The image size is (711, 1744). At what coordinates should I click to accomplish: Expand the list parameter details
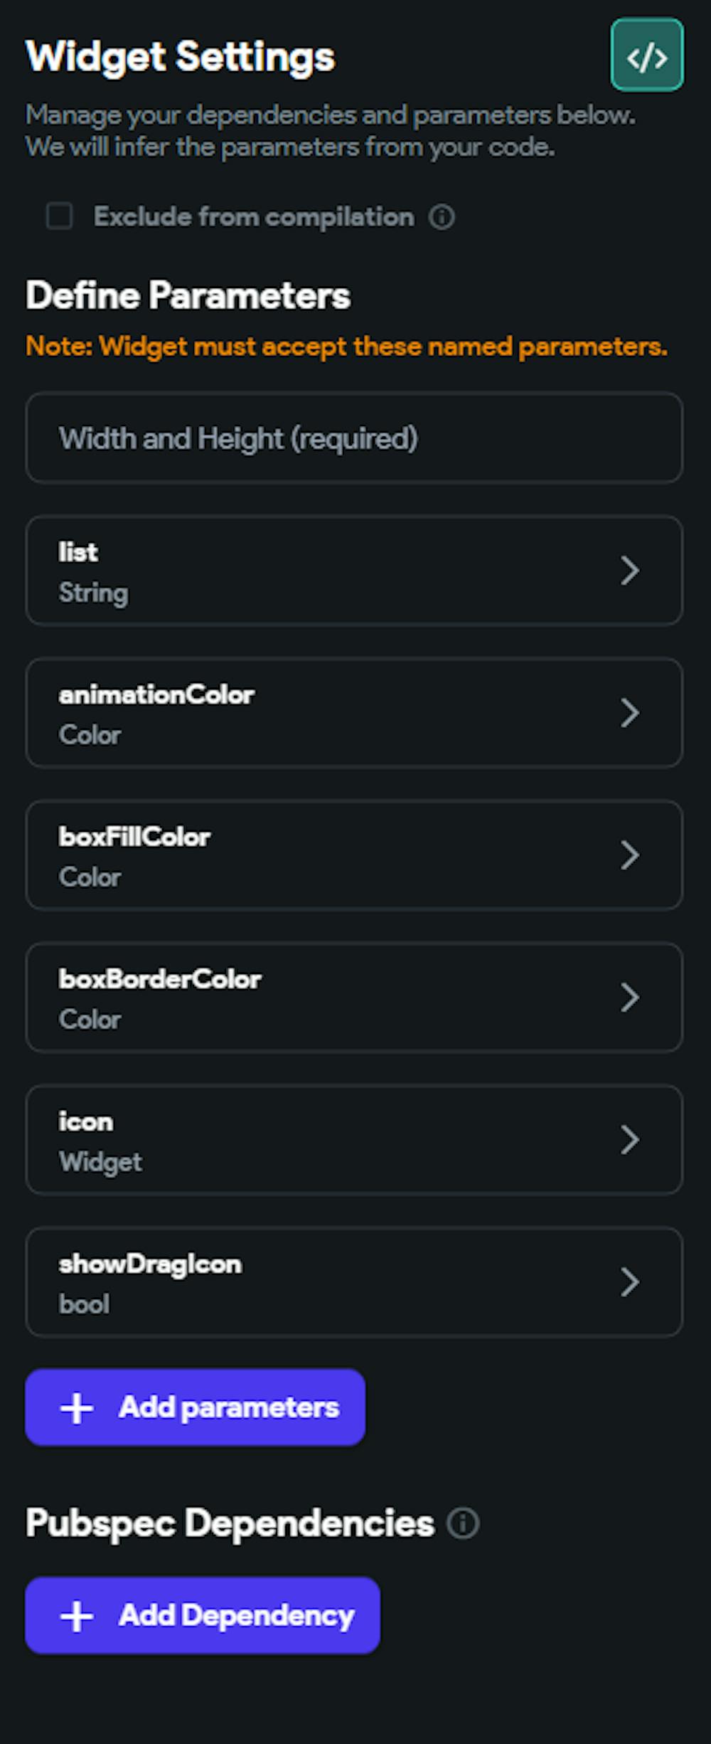(x=631, y=571)
